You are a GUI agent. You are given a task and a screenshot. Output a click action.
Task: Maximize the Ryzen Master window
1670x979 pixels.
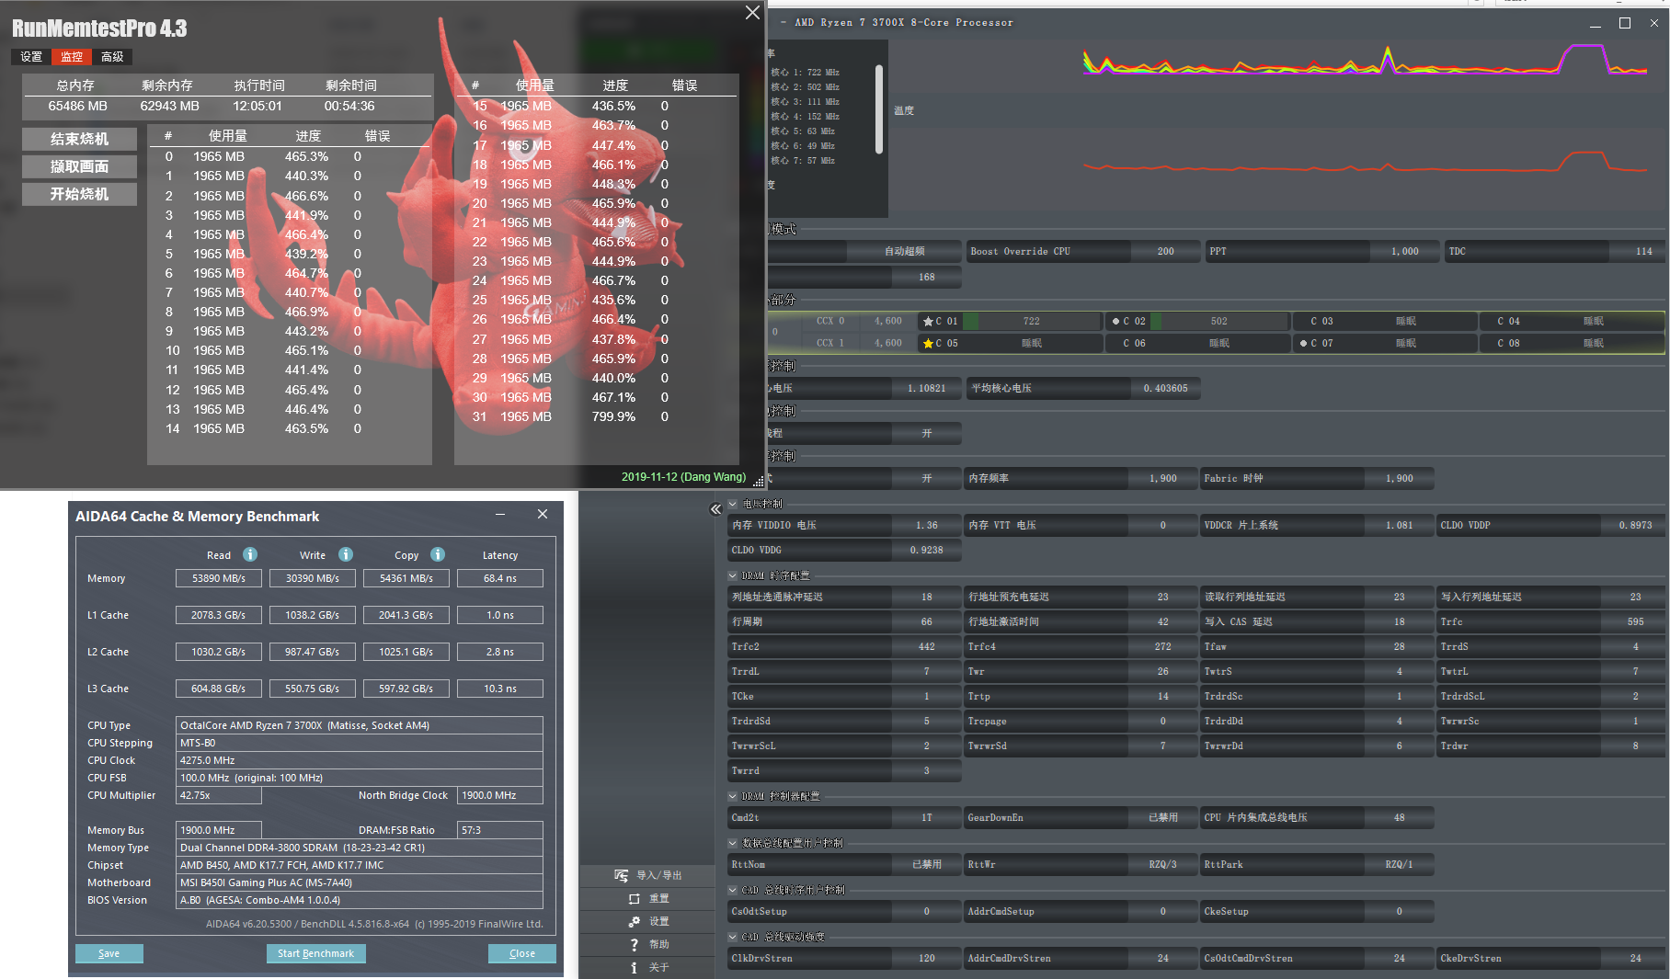coord(1625,23)
